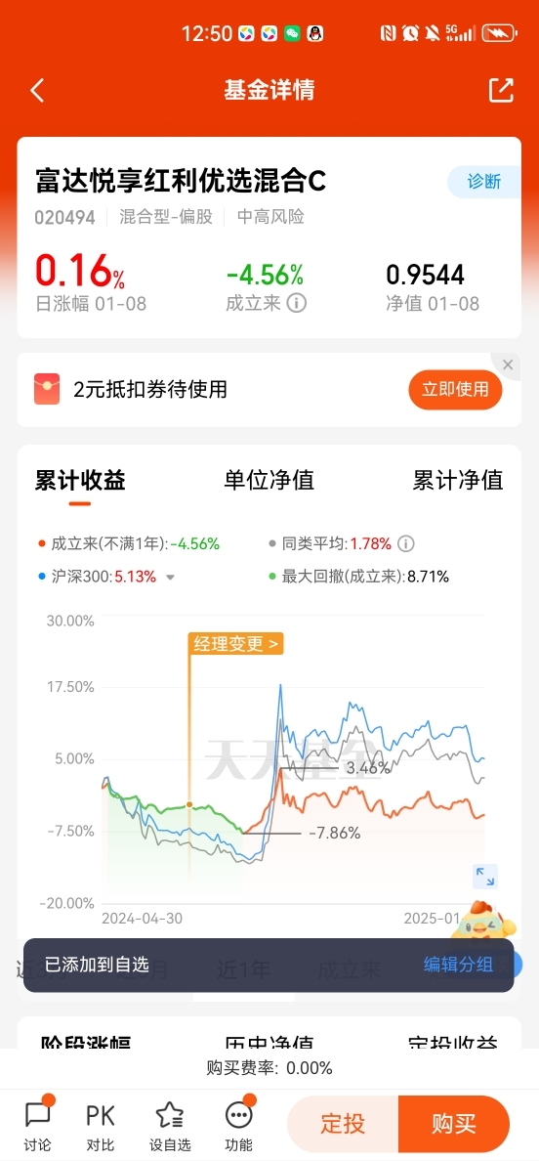Switch to 单位净值 tab
This screenshot has height=1161, width=539.
(x=269, y=480)
